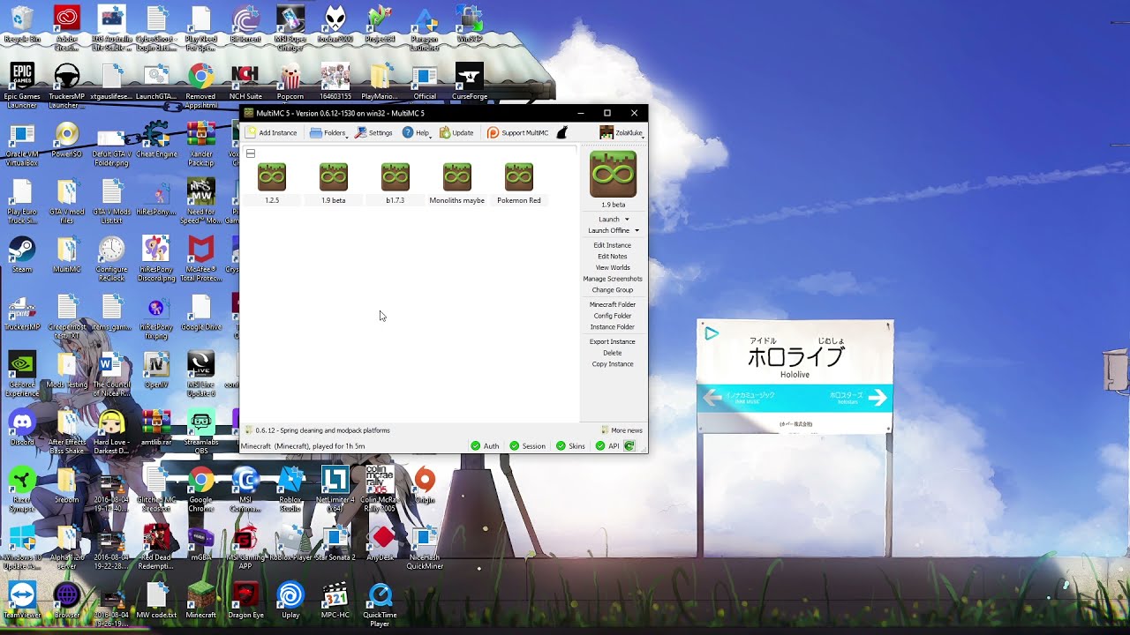Image resolution: width=1130 pixels, height=635 pixels.
Task: Select the TruckersMP Launcher steering wheel icon
Action: point(67,86)
